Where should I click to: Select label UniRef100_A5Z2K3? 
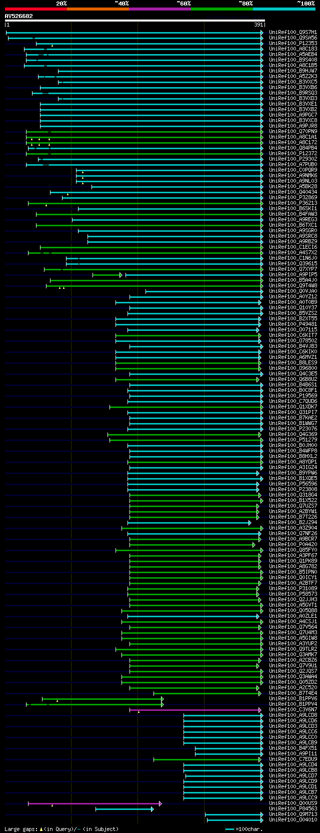[x=293, y=76]
